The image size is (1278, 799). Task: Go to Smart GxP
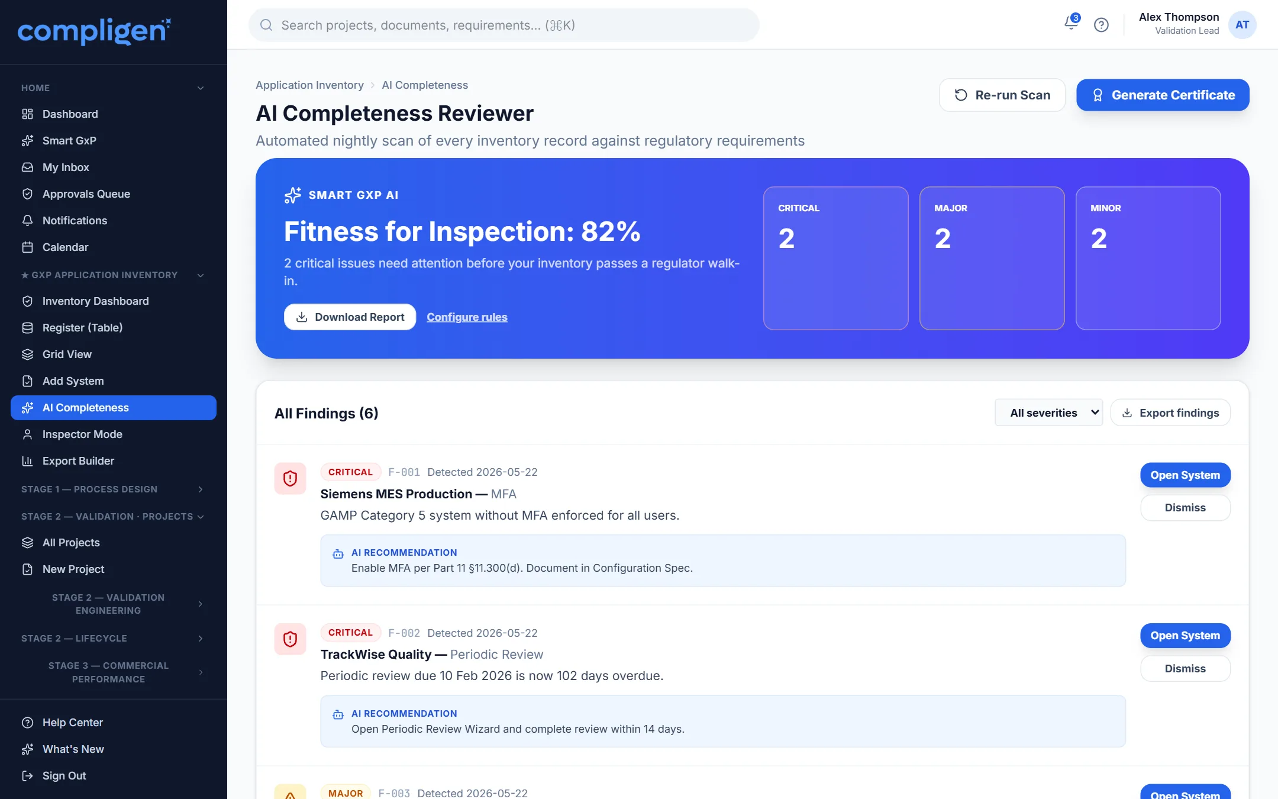tap(114, 140)
